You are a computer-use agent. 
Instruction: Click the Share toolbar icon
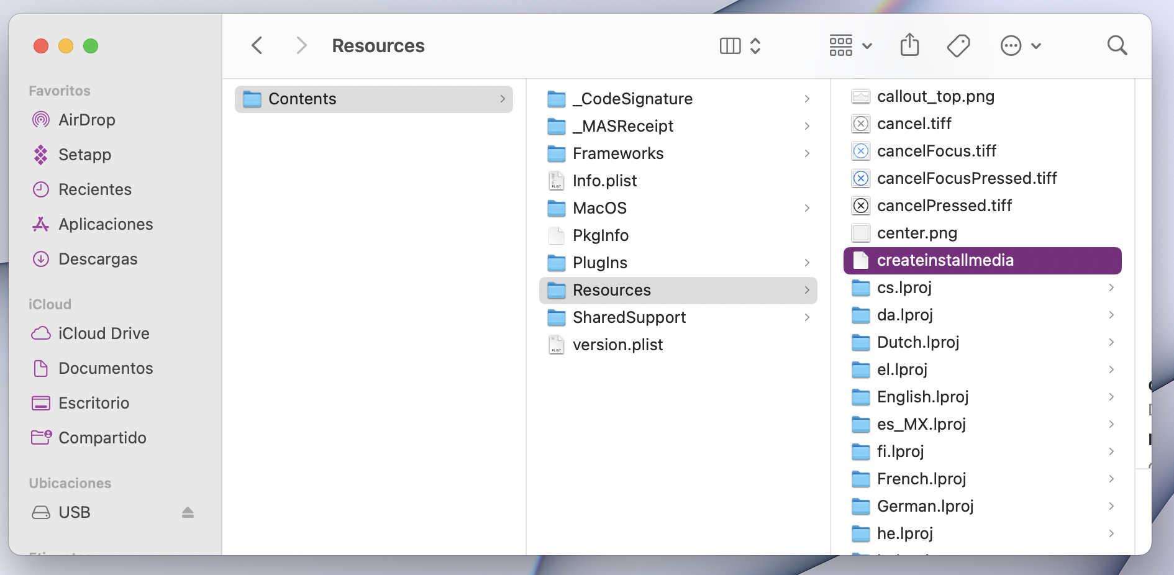point(909,45)
